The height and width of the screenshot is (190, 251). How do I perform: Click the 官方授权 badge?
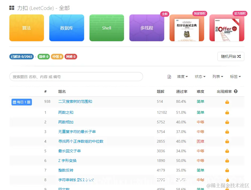tap(240, 13)
